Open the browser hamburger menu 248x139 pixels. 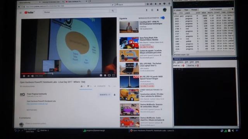click(x=169, y=3)
